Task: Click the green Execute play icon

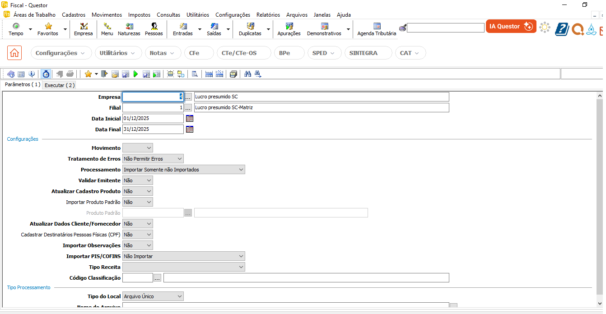Action: 135,74
